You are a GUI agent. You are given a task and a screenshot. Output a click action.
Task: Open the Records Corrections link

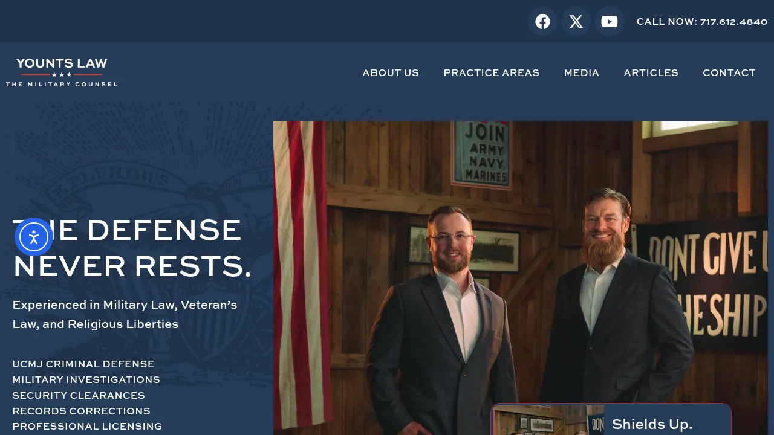81,411
